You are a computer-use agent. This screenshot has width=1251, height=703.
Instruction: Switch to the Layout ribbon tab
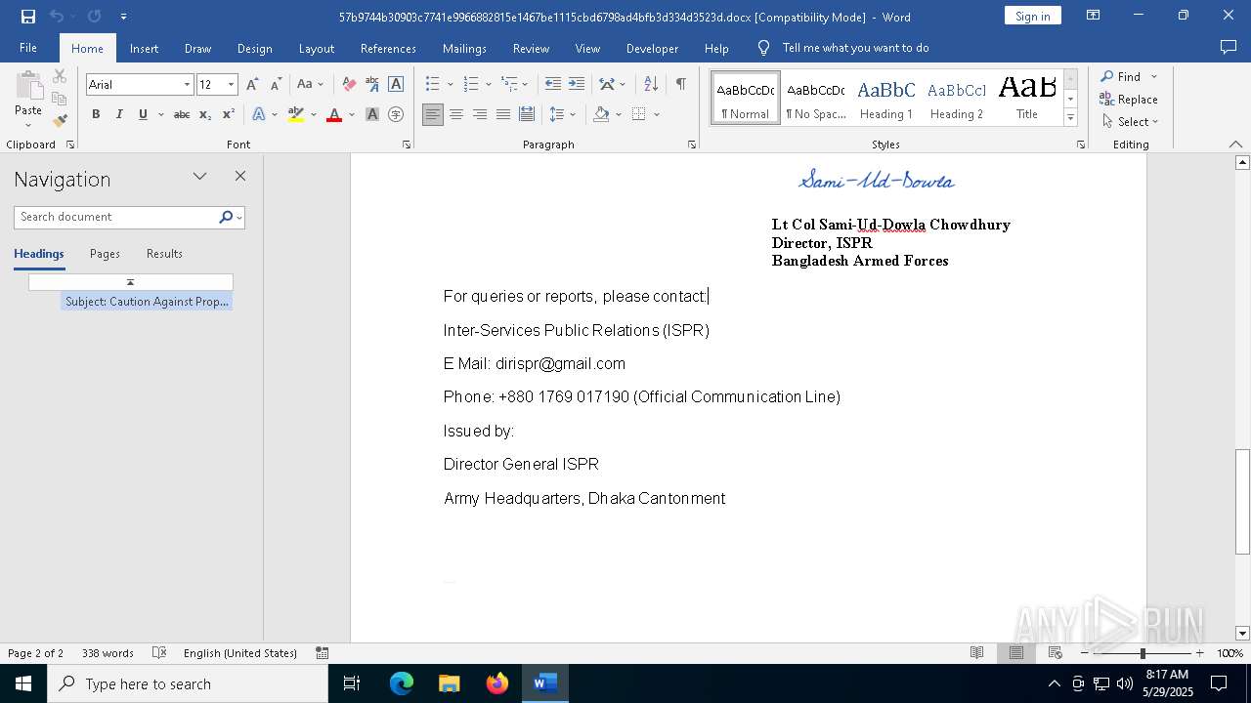(x=316, y=48)
